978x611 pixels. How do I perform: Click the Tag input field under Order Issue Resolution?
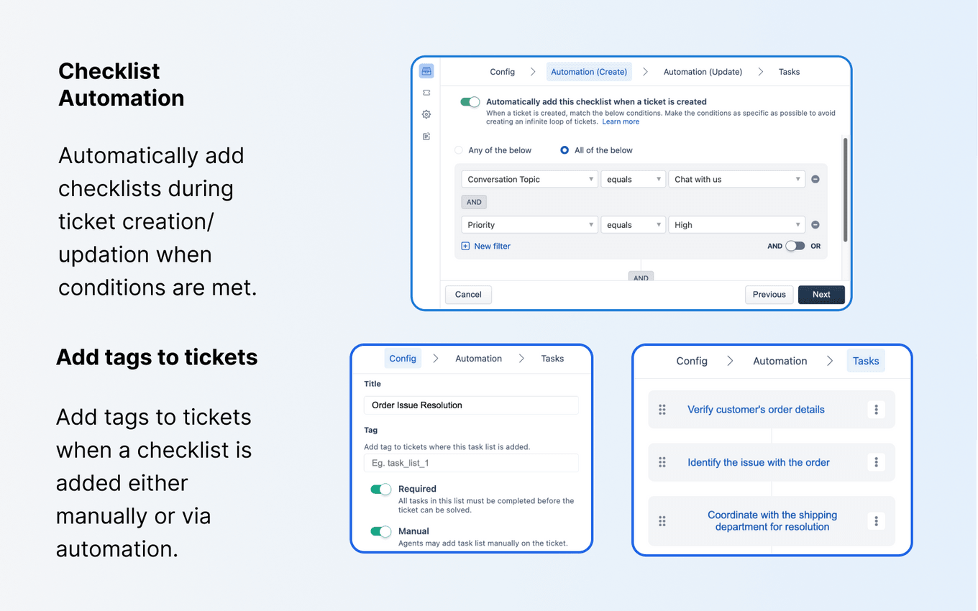[x=471, y=463]
